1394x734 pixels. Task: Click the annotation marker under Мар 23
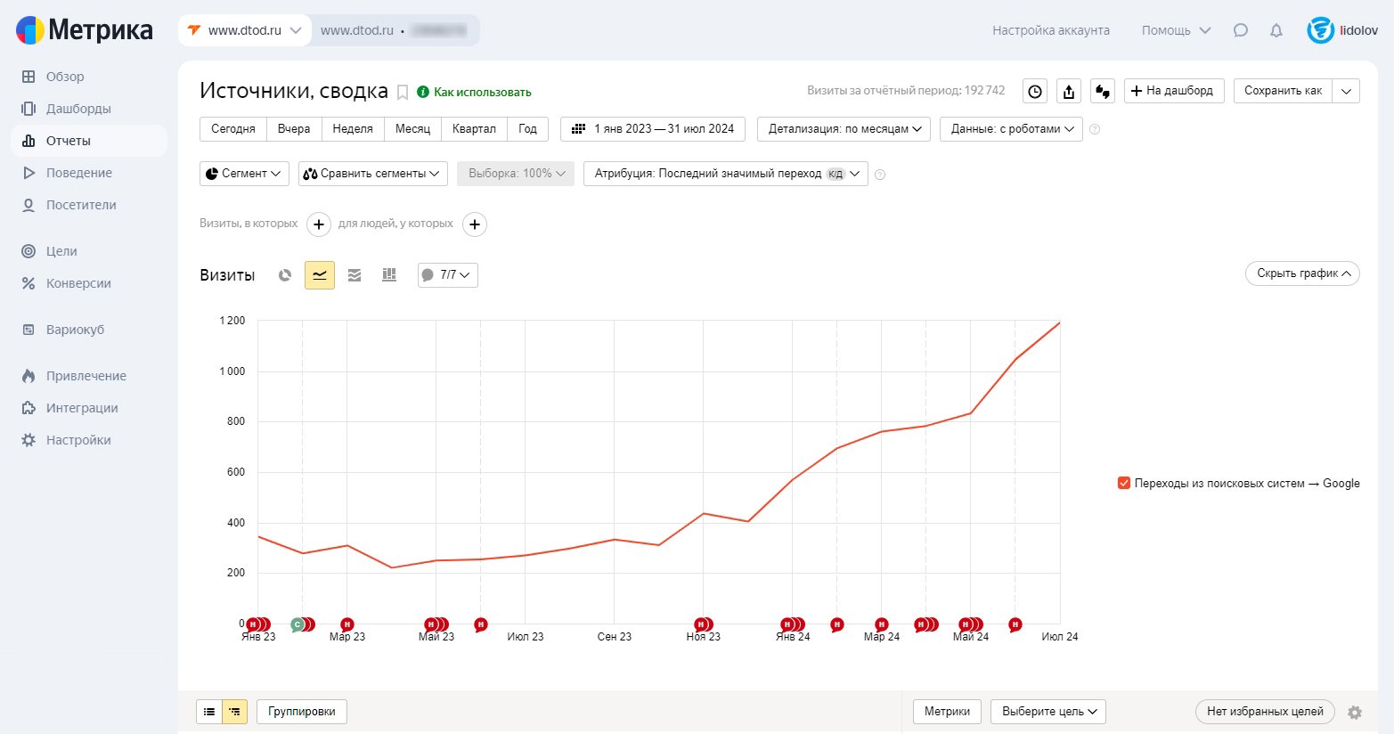pyautogui.click(x=347, y=624)
